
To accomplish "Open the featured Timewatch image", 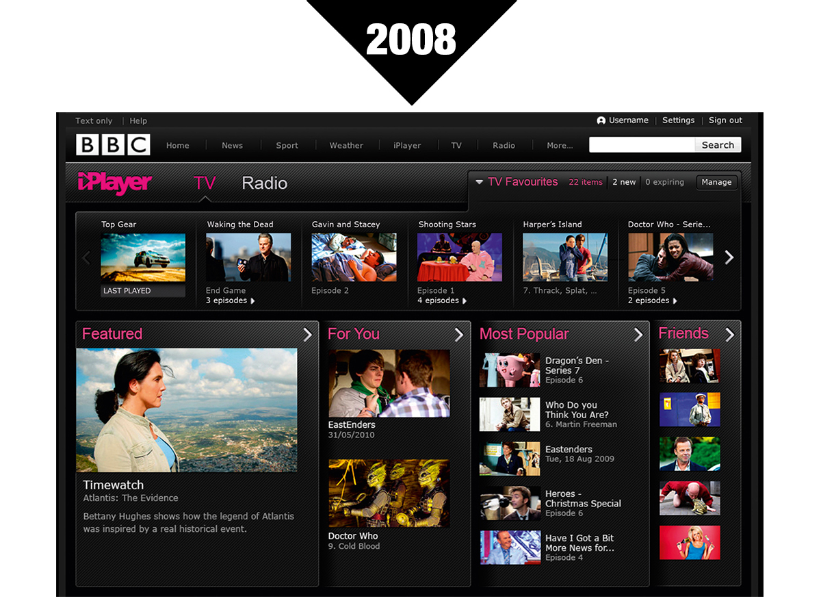I will (187, 410).
